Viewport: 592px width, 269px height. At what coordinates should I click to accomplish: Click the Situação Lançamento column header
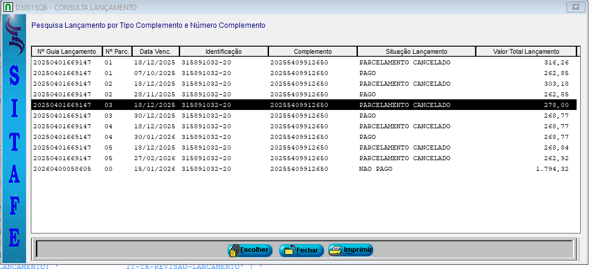tap(416, 51)
